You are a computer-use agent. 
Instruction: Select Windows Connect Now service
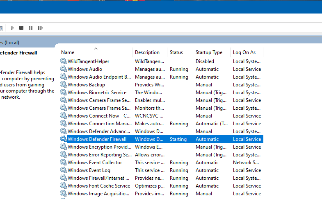162,116
